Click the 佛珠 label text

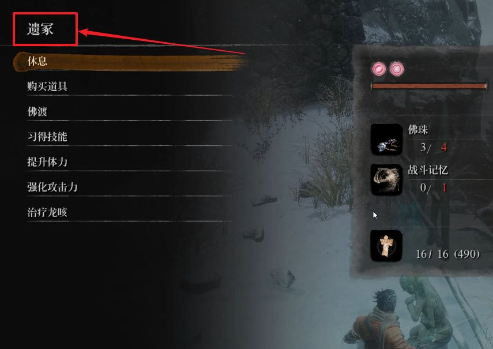point(418,130)
